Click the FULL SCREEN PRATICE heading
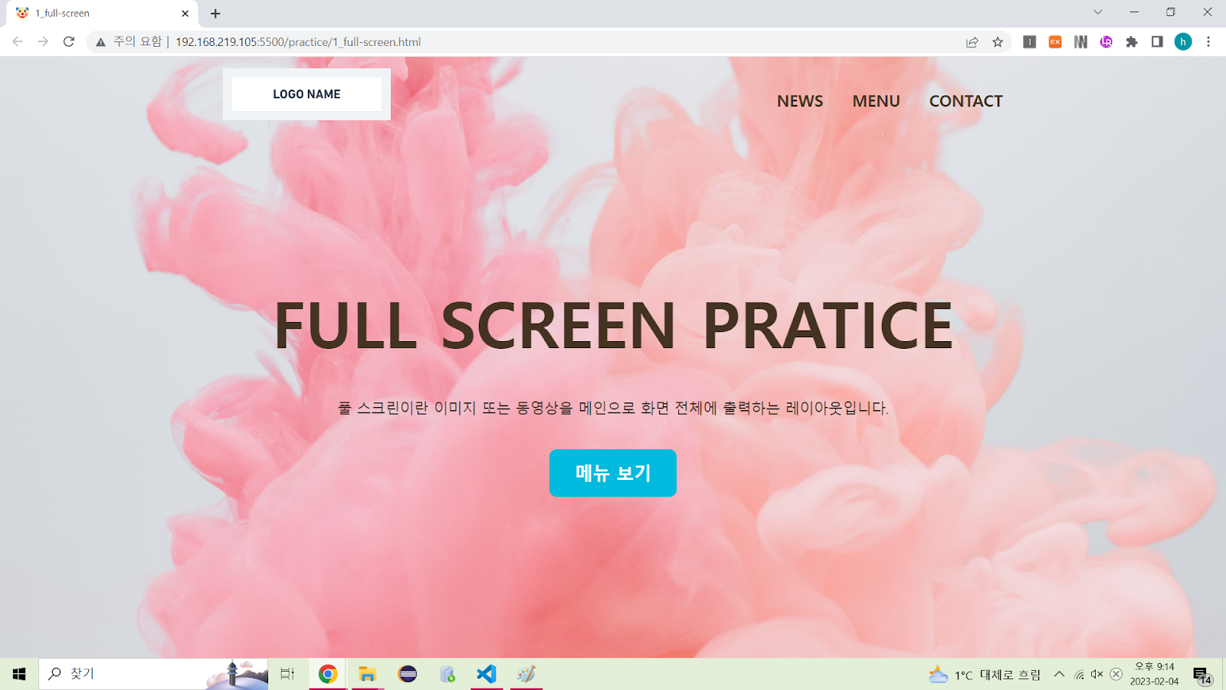Image resolution: width=1226 pixels, height=690 pixels. [x=613, y=325]
